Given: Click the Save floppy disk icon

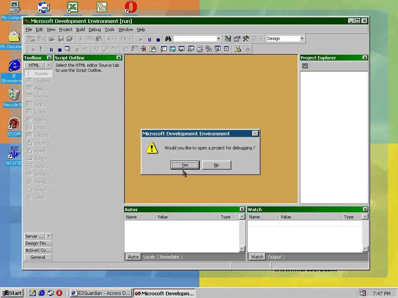Looking at the screenshot, I should [61, 39].
